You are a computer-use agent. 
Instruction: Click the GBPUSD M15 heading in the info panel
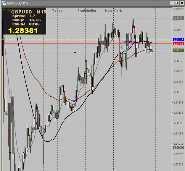pyautogui.click(x=29, y=12)
